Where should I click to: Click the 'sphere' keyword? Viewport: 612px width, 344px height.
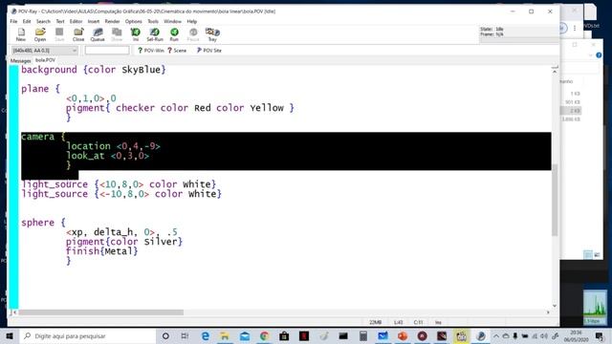(x=37, y=223)
